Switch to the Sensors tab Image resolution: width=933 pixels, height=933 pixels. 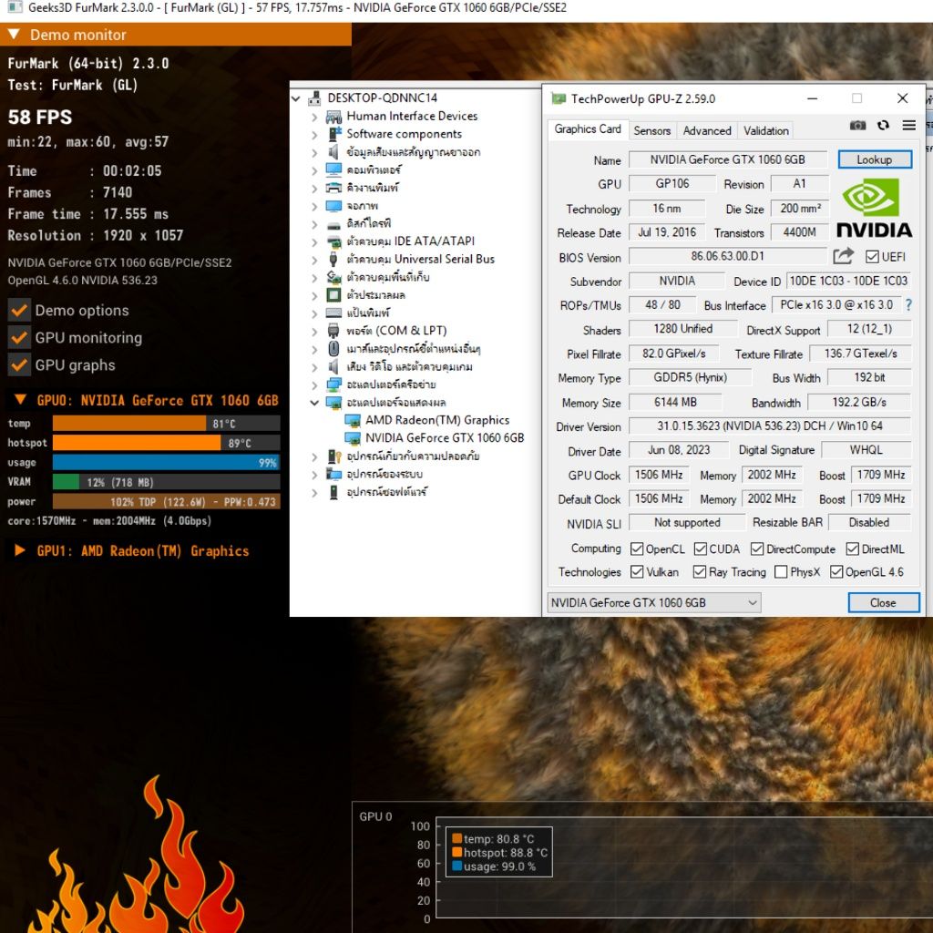[652, 131]
